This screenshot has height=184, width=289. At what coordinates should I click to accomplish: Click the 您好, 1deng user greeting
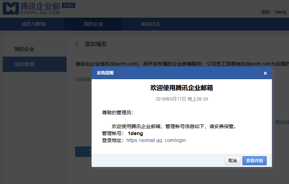click(274, 12)
